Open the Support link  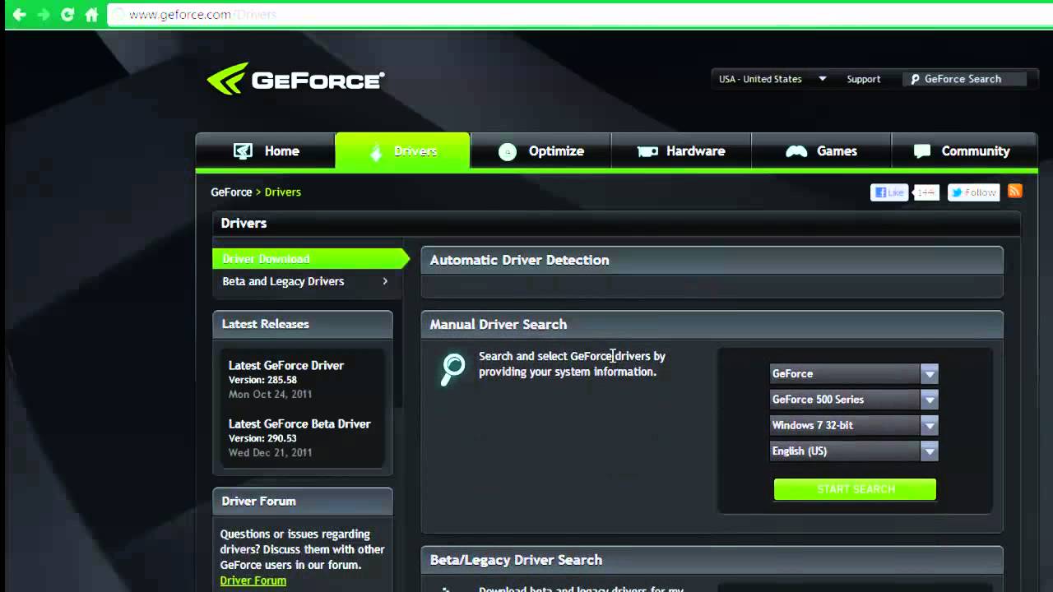863,79
